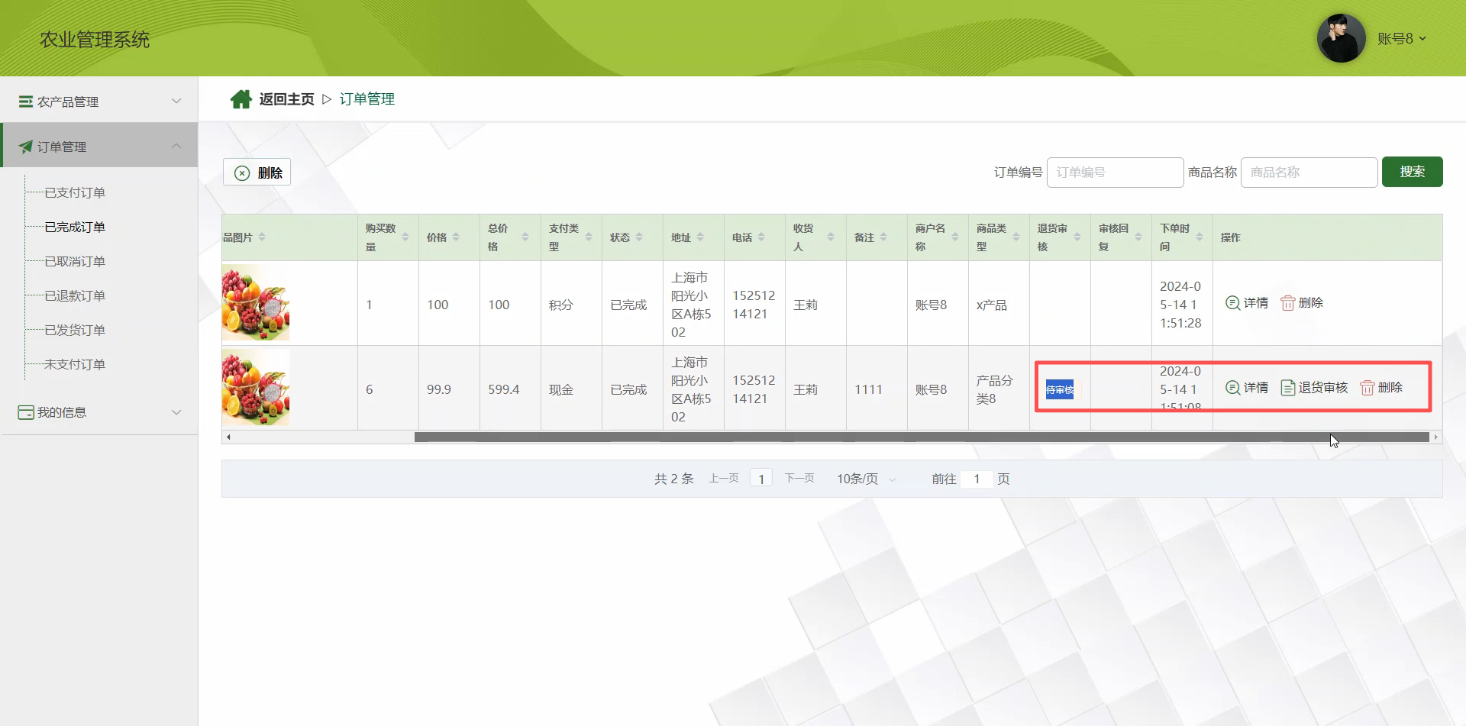Screen dimensions: 1466x726
Task: Click the 订单管理 paper plane icon
Action: (x=26, y=147)
